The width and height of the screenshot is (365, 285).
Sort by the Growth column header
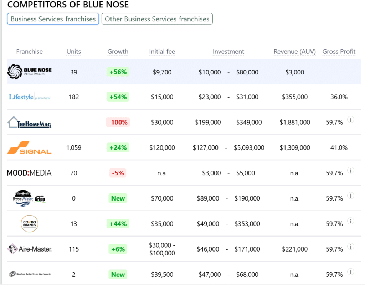point(118,51)
